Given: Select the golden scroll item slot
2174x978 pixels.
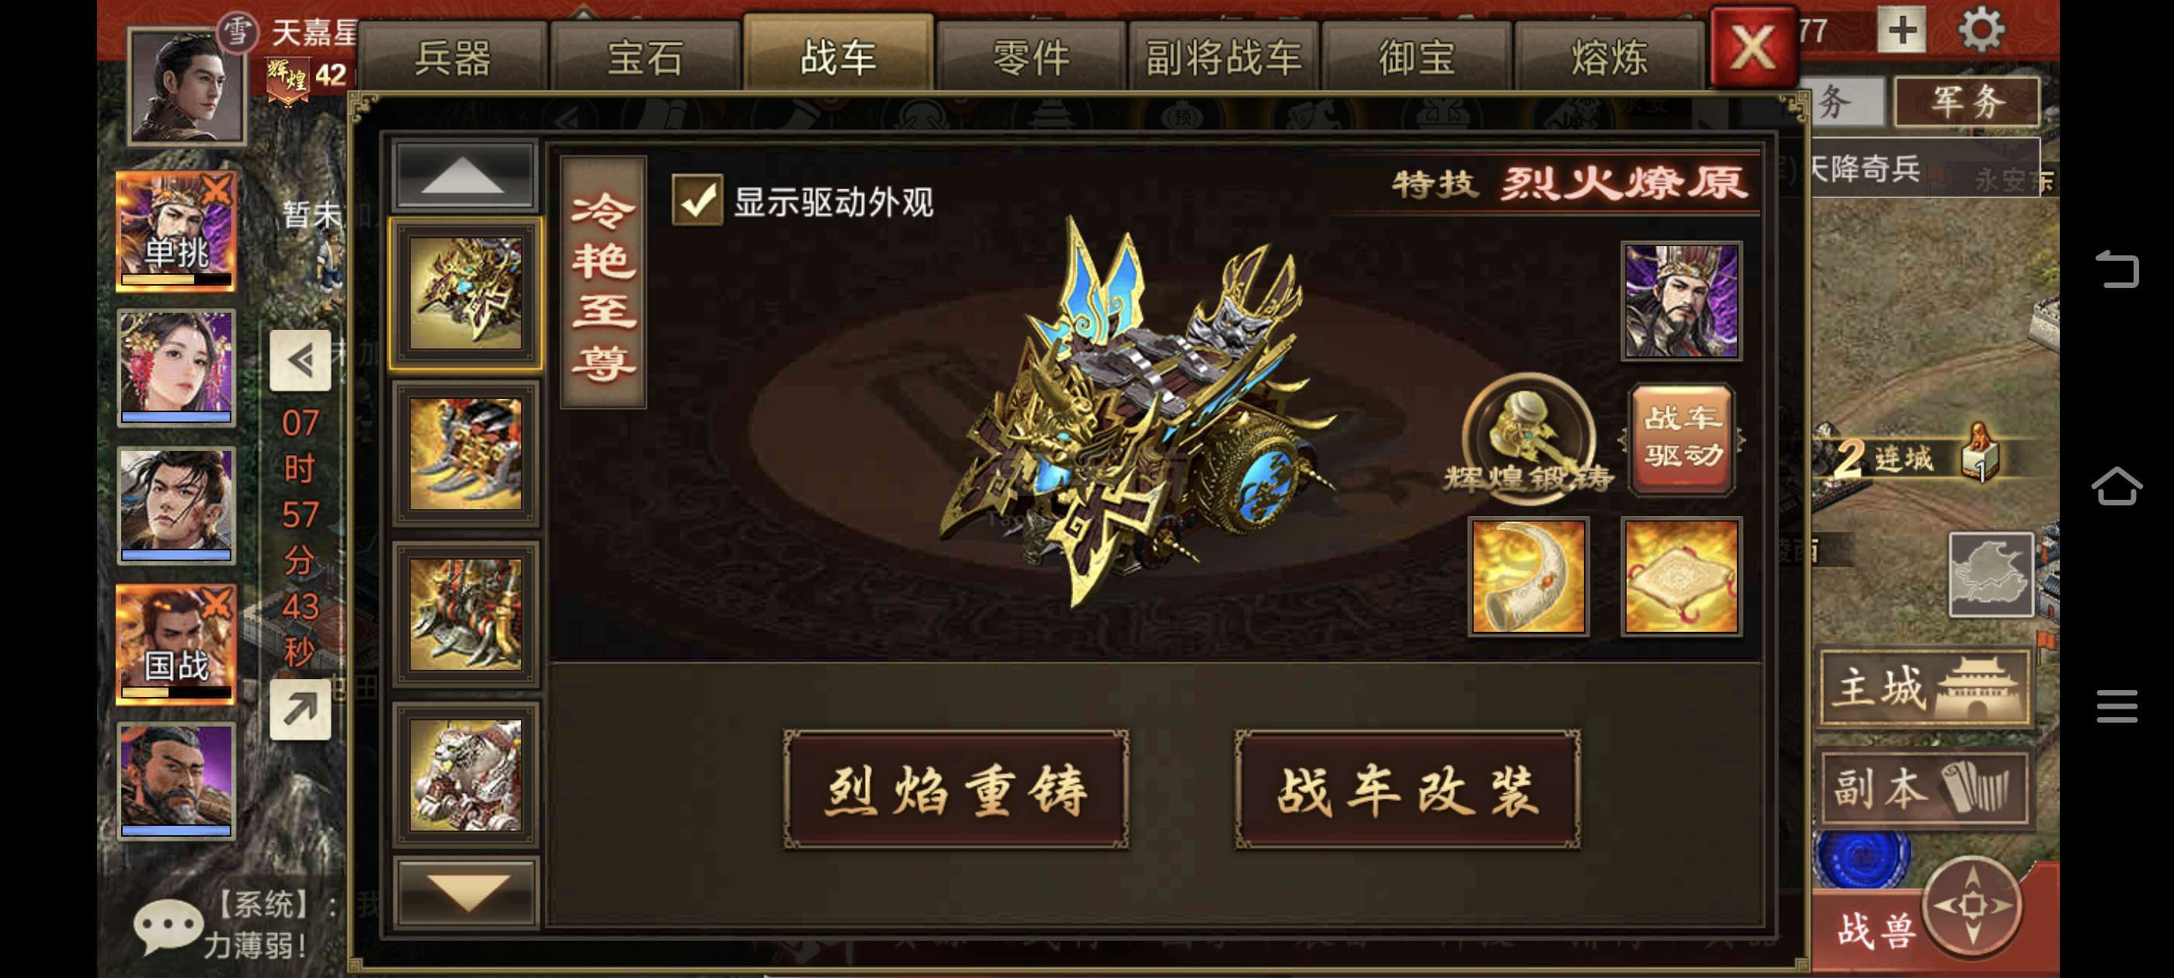Looking at the screenshot, I should (x=1681, y=577).
